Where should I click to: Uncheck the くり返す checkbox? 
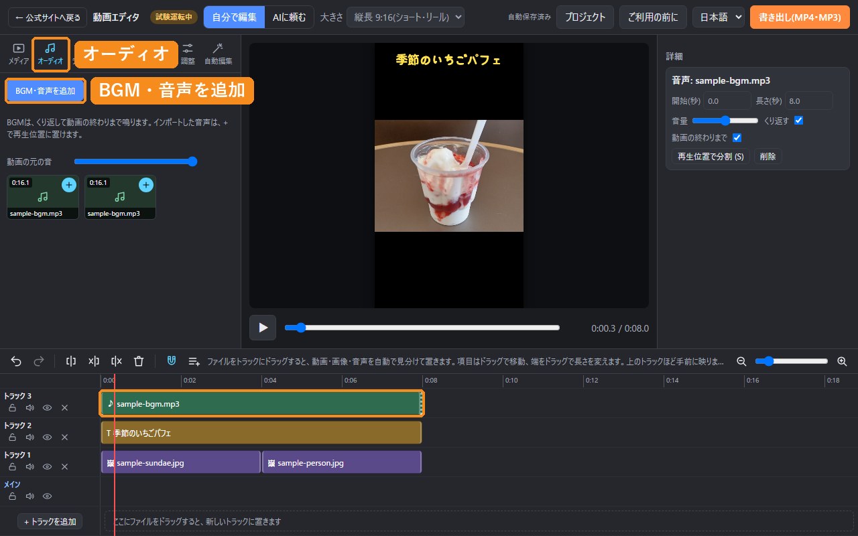tap(798, 121)
